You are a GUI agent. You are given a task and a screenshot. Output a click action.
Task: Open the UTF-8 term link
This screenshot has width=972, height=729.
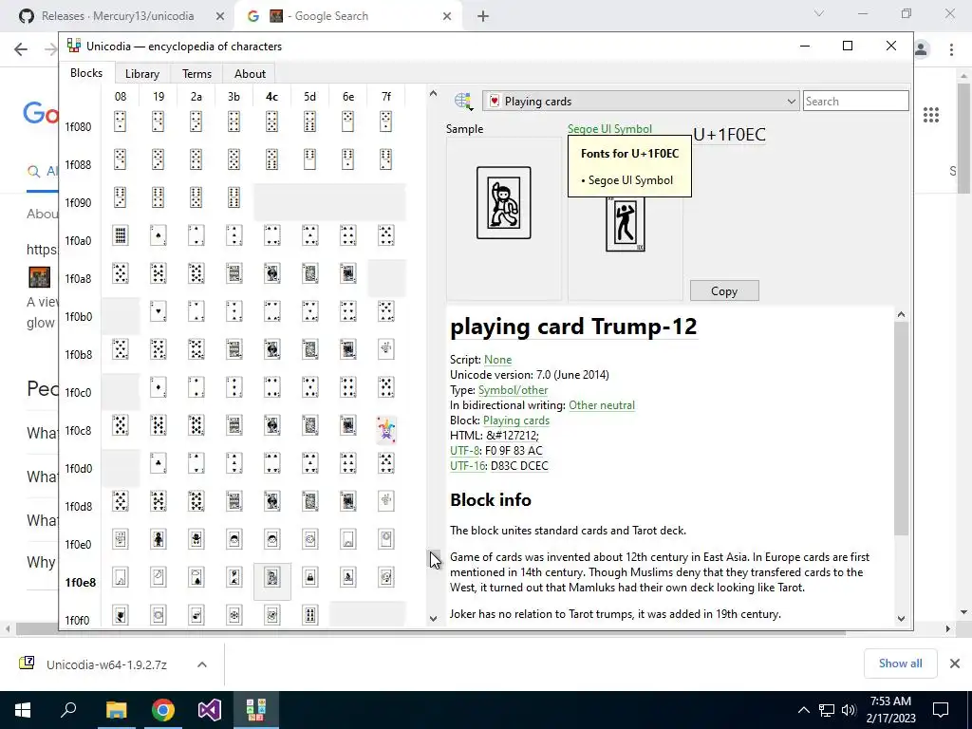[x=465, y=451]
